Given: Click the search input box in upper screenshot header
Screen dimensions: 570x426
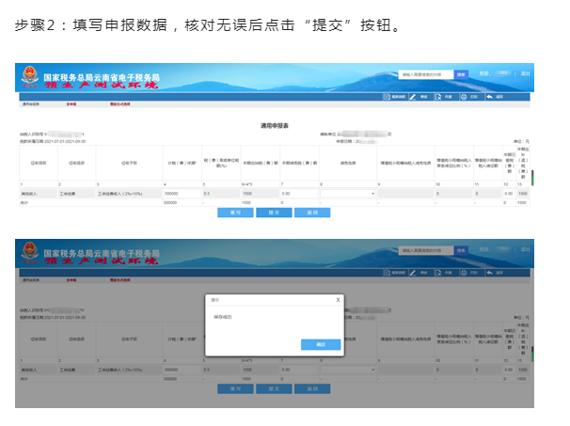Looking at the screenshot, I should coord(426,74).
